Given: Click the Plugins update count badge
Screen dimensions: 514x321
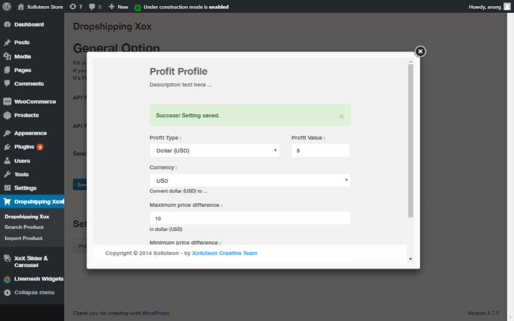Looking at the screenshot, I should click(40, 147).
